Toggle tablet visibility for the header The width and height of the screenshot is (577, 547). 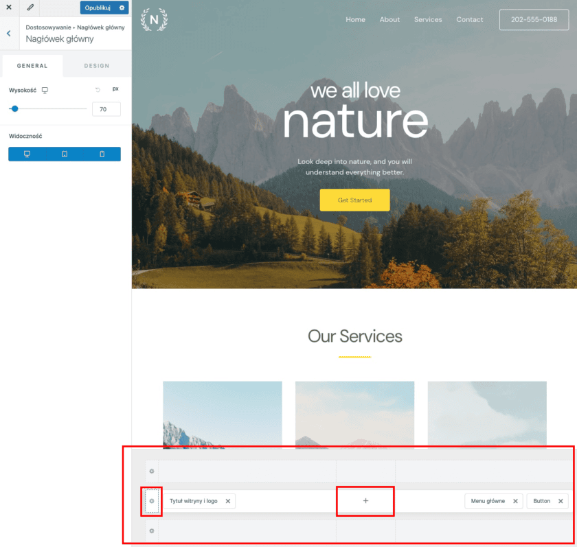[65, 154]
